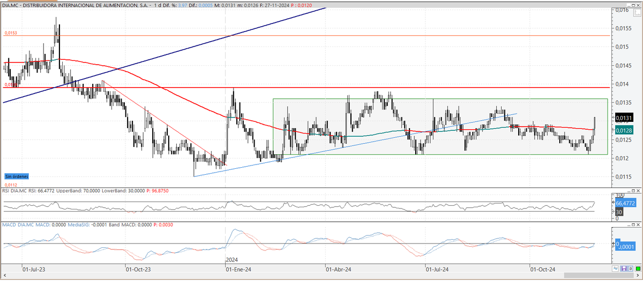Image resolution: width=643 pixels, height=281 pixels.
Task: Click the 0,0155 price axis label
Action: tap(624, 28)
